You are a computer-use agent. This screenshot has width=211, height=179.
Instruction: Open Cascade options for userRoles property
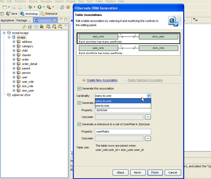pos(148,138)
